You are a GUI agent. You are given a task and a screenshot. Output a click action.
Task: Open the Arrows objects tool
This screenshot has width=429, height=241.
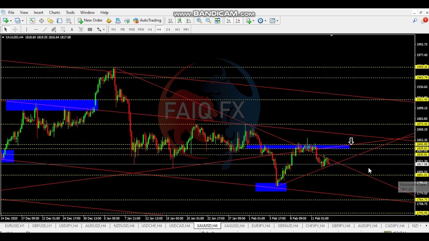coord(99,29)
